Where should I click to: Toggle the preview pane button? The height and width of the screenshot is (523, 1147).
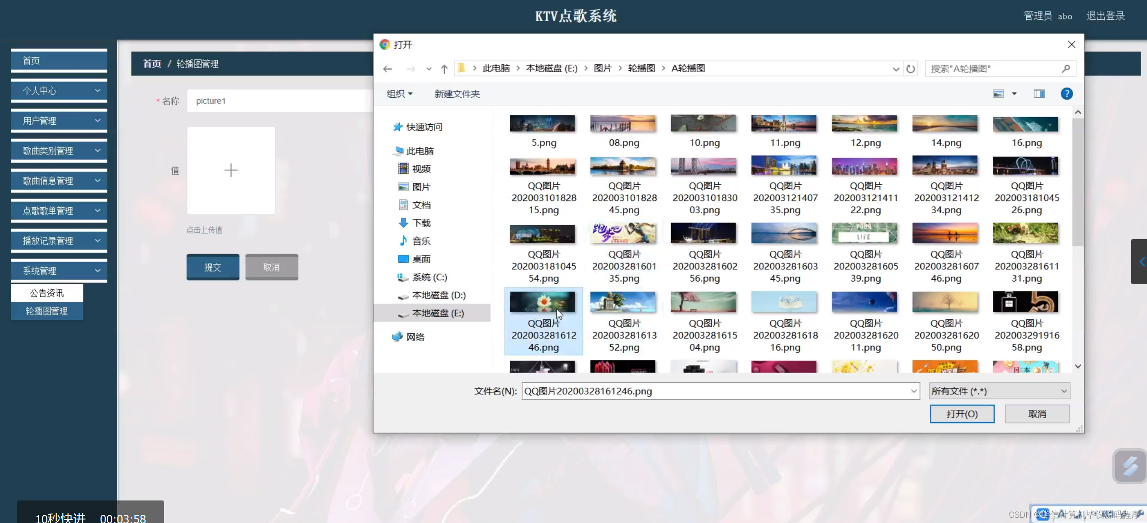tap(1039, 94)
